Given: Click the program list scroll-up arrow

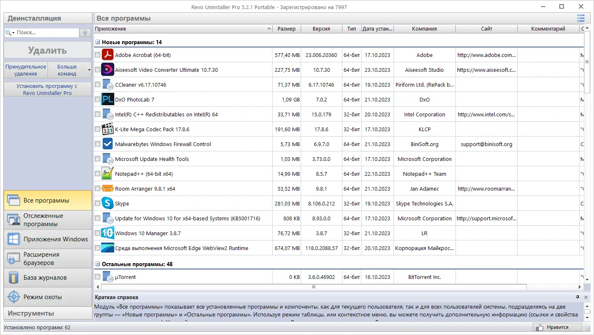Looking at the screenshot, I should (x=587, y=28).
